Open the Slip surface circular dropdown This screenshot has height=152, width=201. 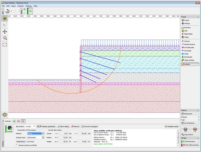(30, 127)
